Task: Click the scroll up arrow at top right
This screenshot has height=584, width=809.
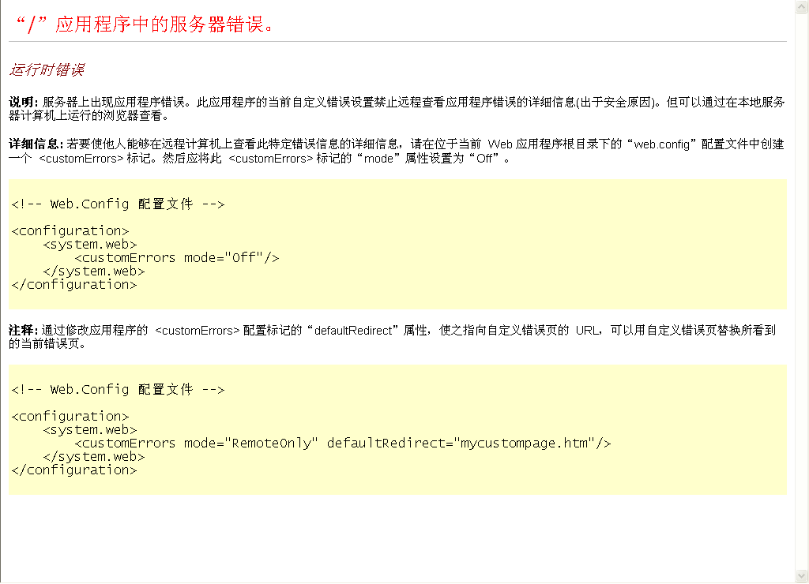Action: 802,6
